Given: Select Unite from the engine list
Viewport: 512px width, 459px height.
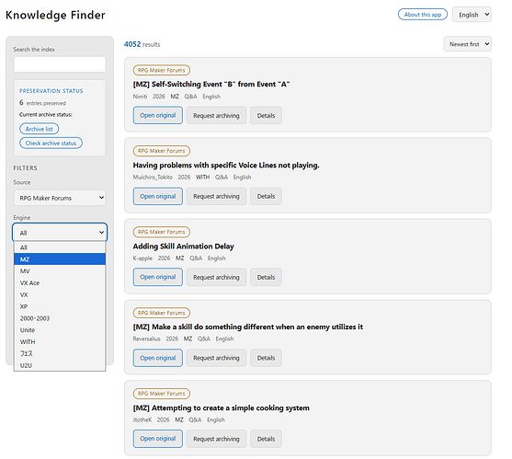Looking at the screenshot, I should 60,329.
